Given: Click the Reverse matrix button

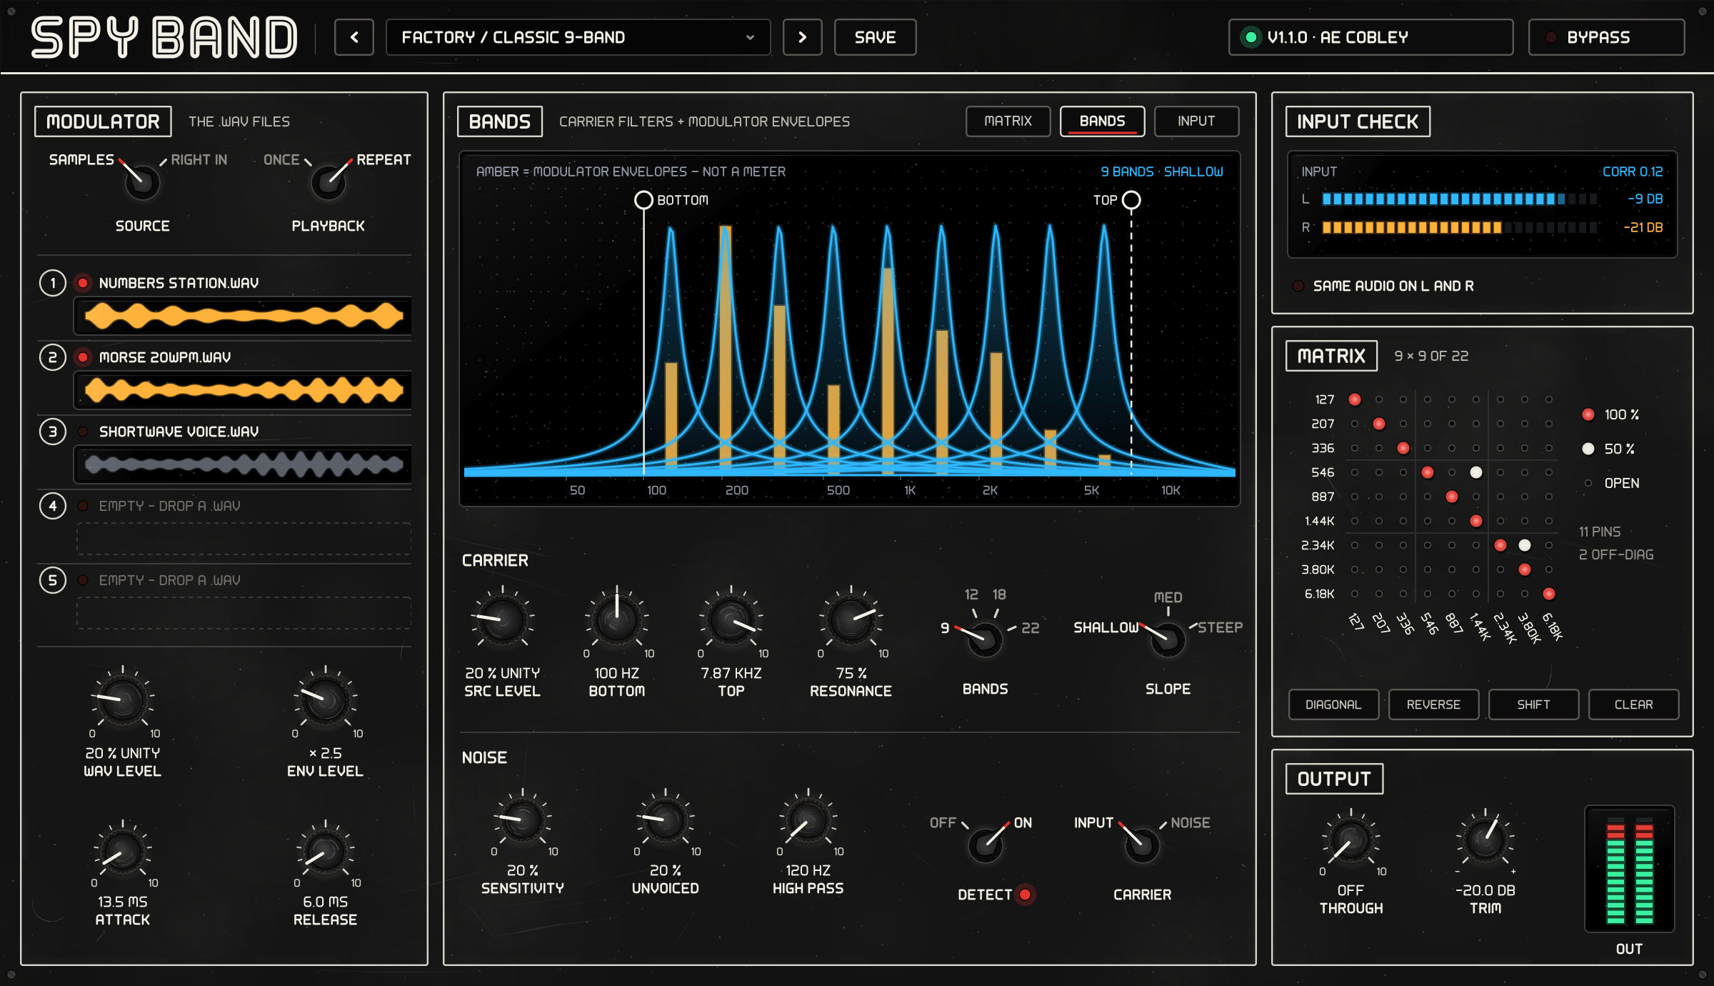Looking at the screenshot, I should (x=1433, y=704).
